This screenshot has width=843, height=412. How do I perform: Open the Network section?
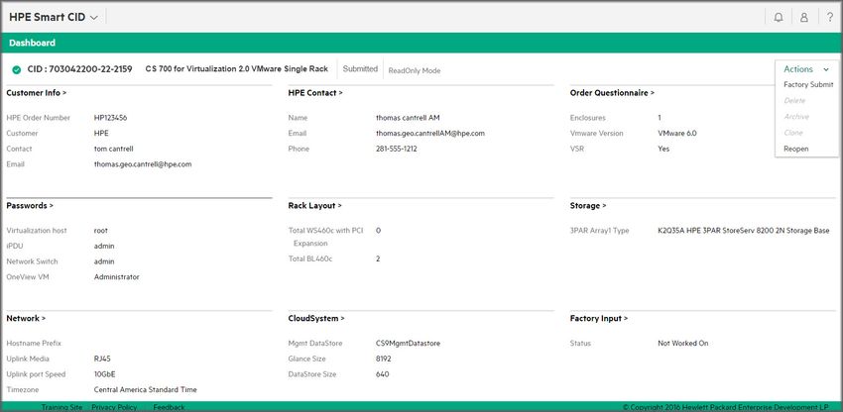27,319
